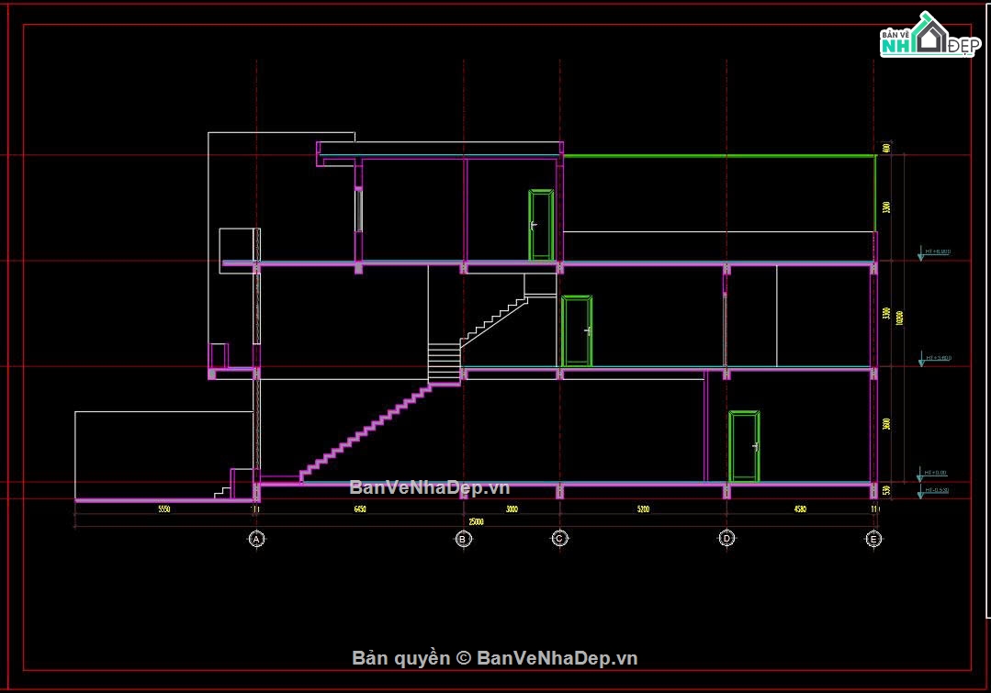Select the 5550 dimension text
This screenshot has width=991, height=693.
point(164,509)
